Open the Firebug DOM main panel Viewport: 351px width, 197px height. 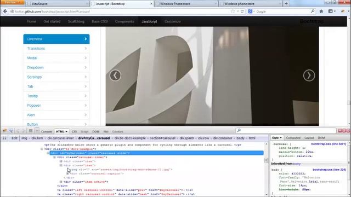[x=96, y=131]
